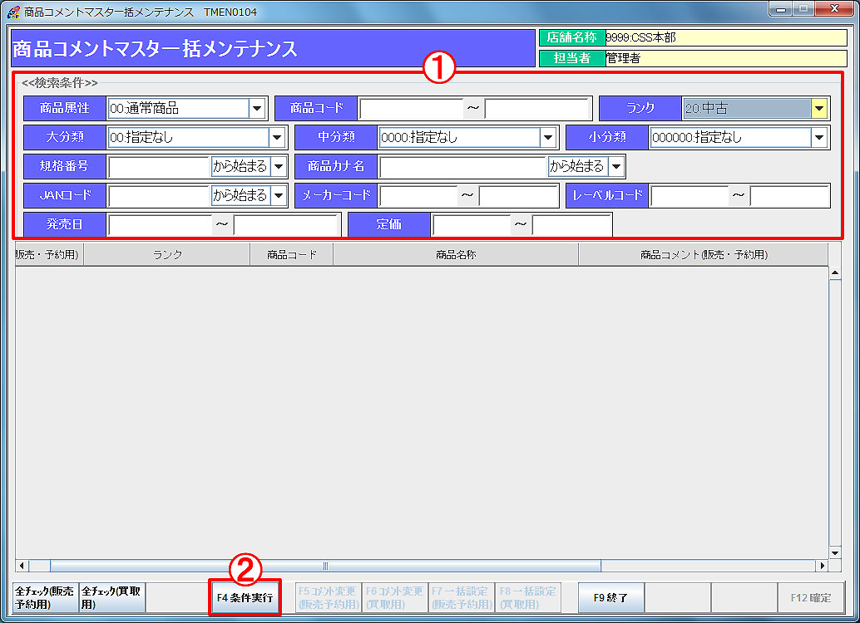The height and width of the screenshot is (623, 860).
Task: Open the 商品属性 dropdown
Action: pyautogui.click(x=256, y=108)
